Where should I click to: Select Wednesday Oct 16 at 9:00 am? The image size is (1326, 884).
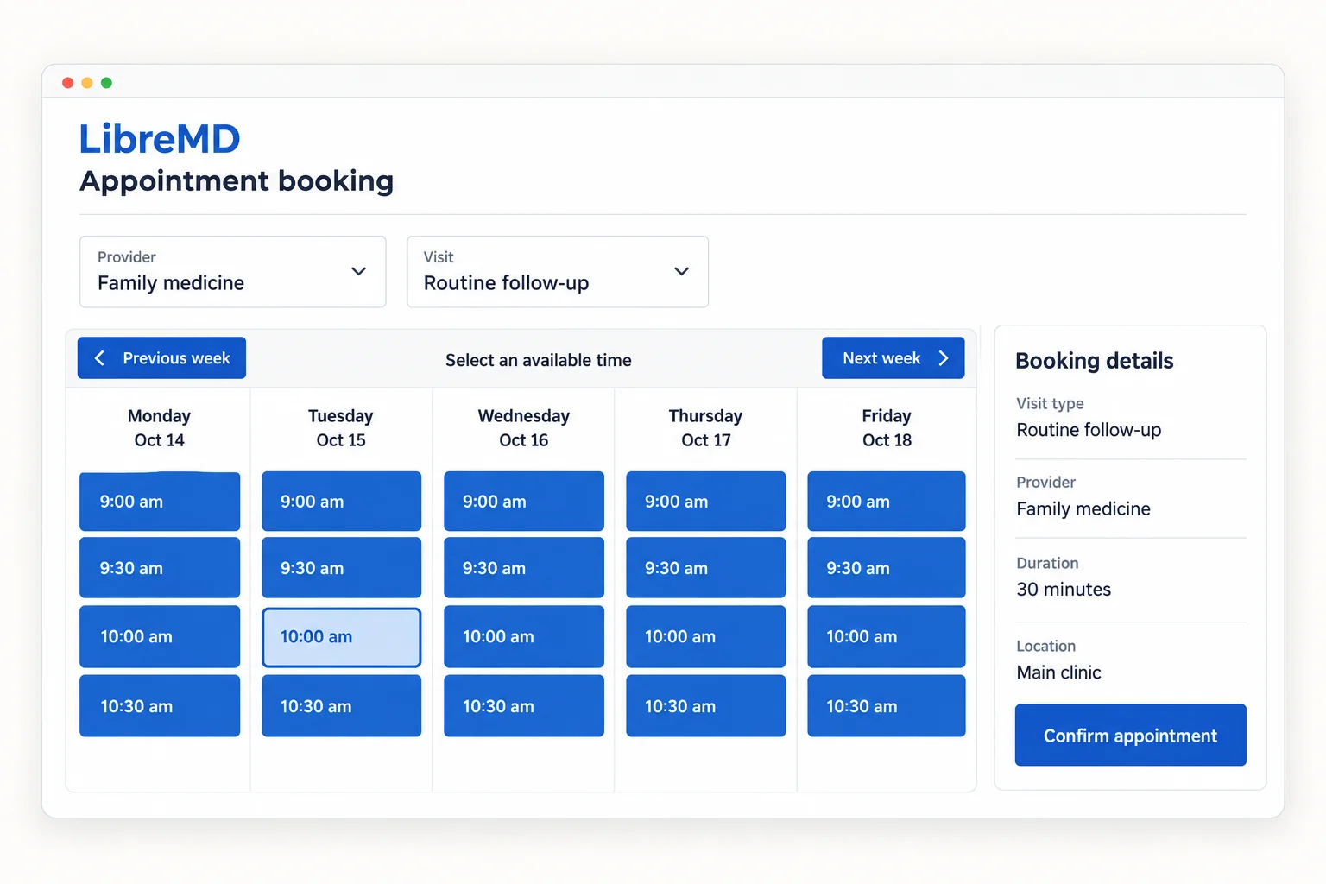click(524, 501)
